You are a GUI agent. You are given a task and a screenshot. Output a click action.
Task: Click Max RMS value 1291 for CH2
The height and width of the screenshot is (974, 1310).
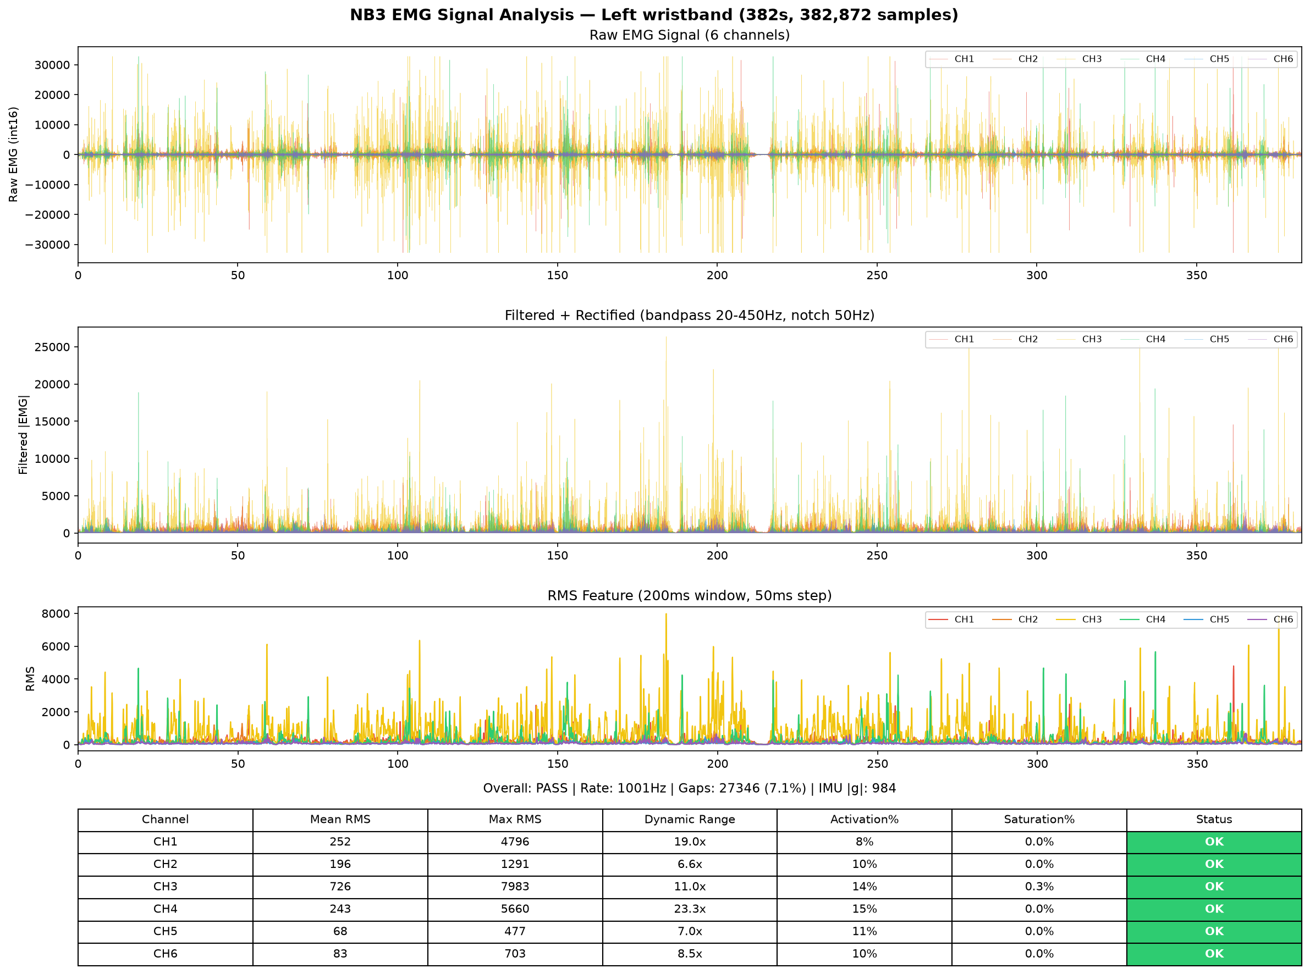(x=515, y=864)
